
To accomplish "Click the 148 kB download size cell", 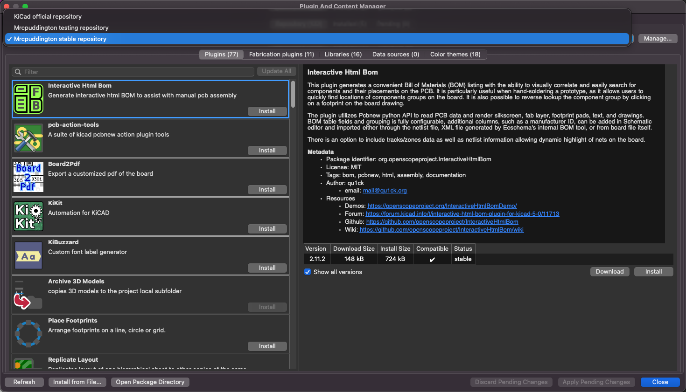I will [x=354, y=259].
